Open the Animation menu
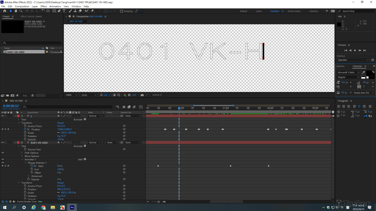The width and height of the screenshot is (376, 211). click(55, 6)
